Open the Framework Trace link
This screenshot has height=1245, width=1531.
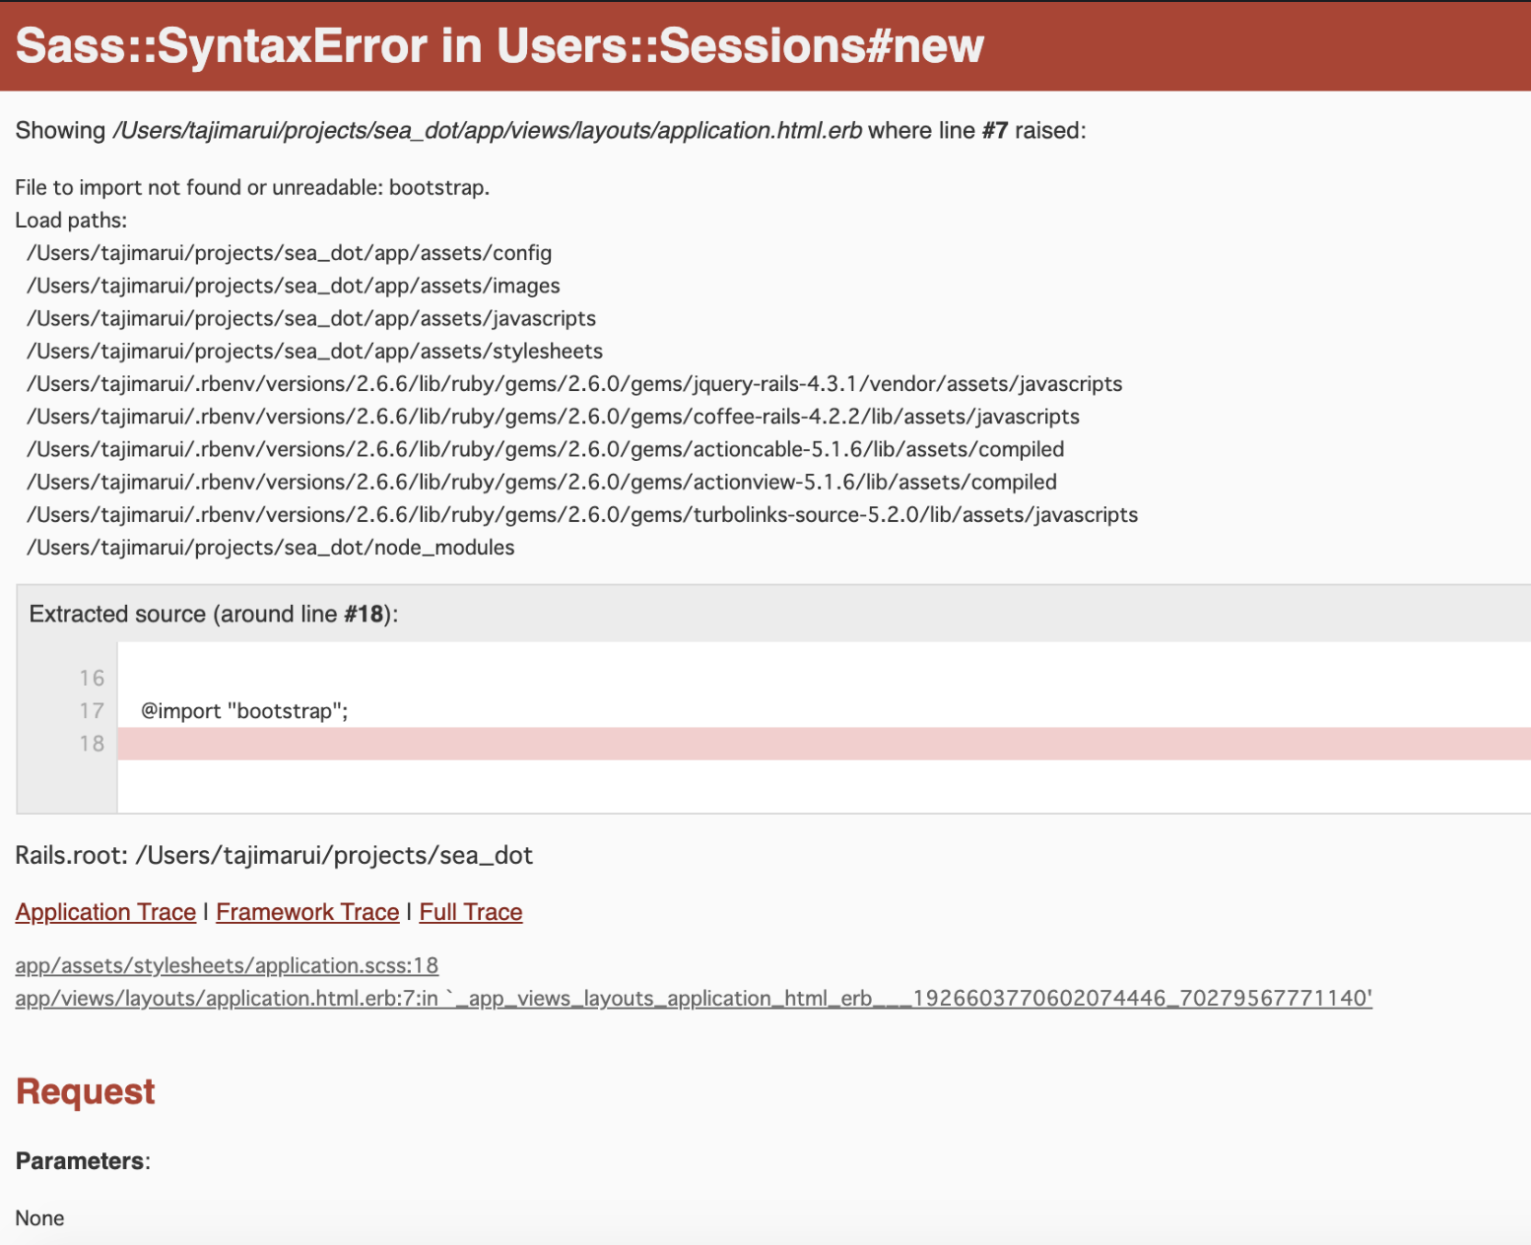[x=307, y=912]
